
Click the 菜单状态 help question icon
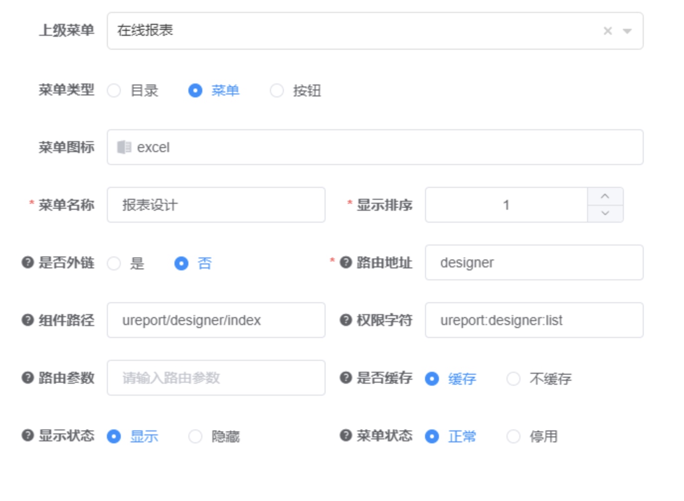(x=346, y=435)
